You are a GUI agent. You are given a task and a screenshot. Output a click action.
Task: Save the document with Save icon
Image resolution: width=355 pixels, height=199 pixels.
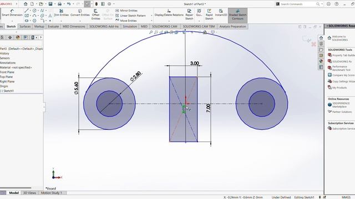(50, 4)
